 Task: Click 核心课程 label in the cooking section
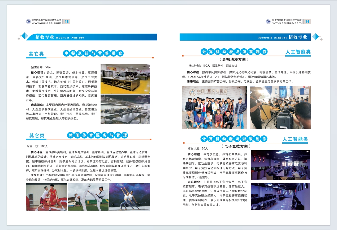pyautogui.click(x=38, y=72)
